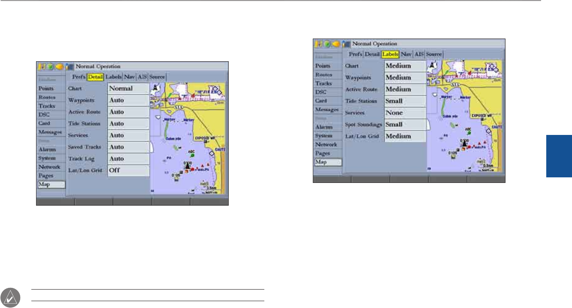
Task: Switch to Source tab on right screen
Action: (x=434, y=54)
